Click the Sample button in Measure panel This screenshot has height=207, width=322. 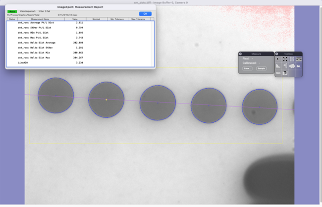click(x=261, y=68)
